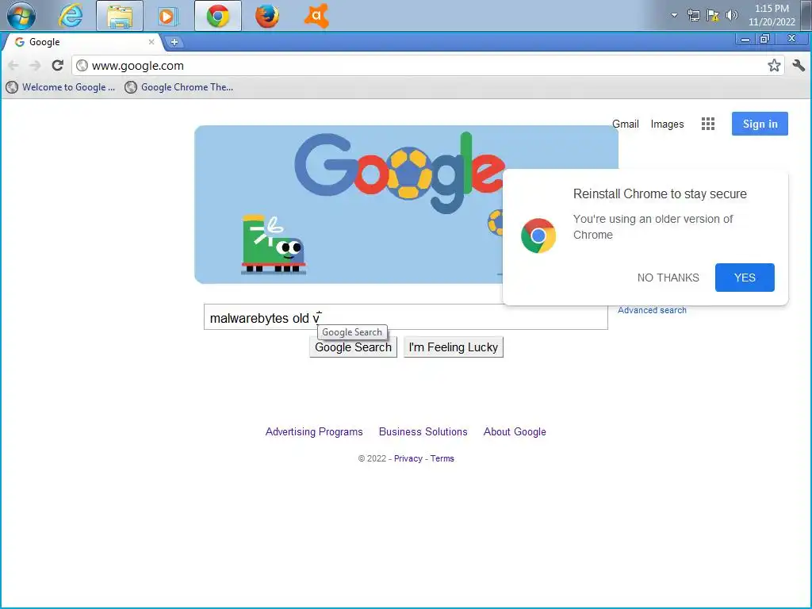The width and height of the screenshot is (812, 609).
Task: Open the Advanced search link
Action: (652, 310)
